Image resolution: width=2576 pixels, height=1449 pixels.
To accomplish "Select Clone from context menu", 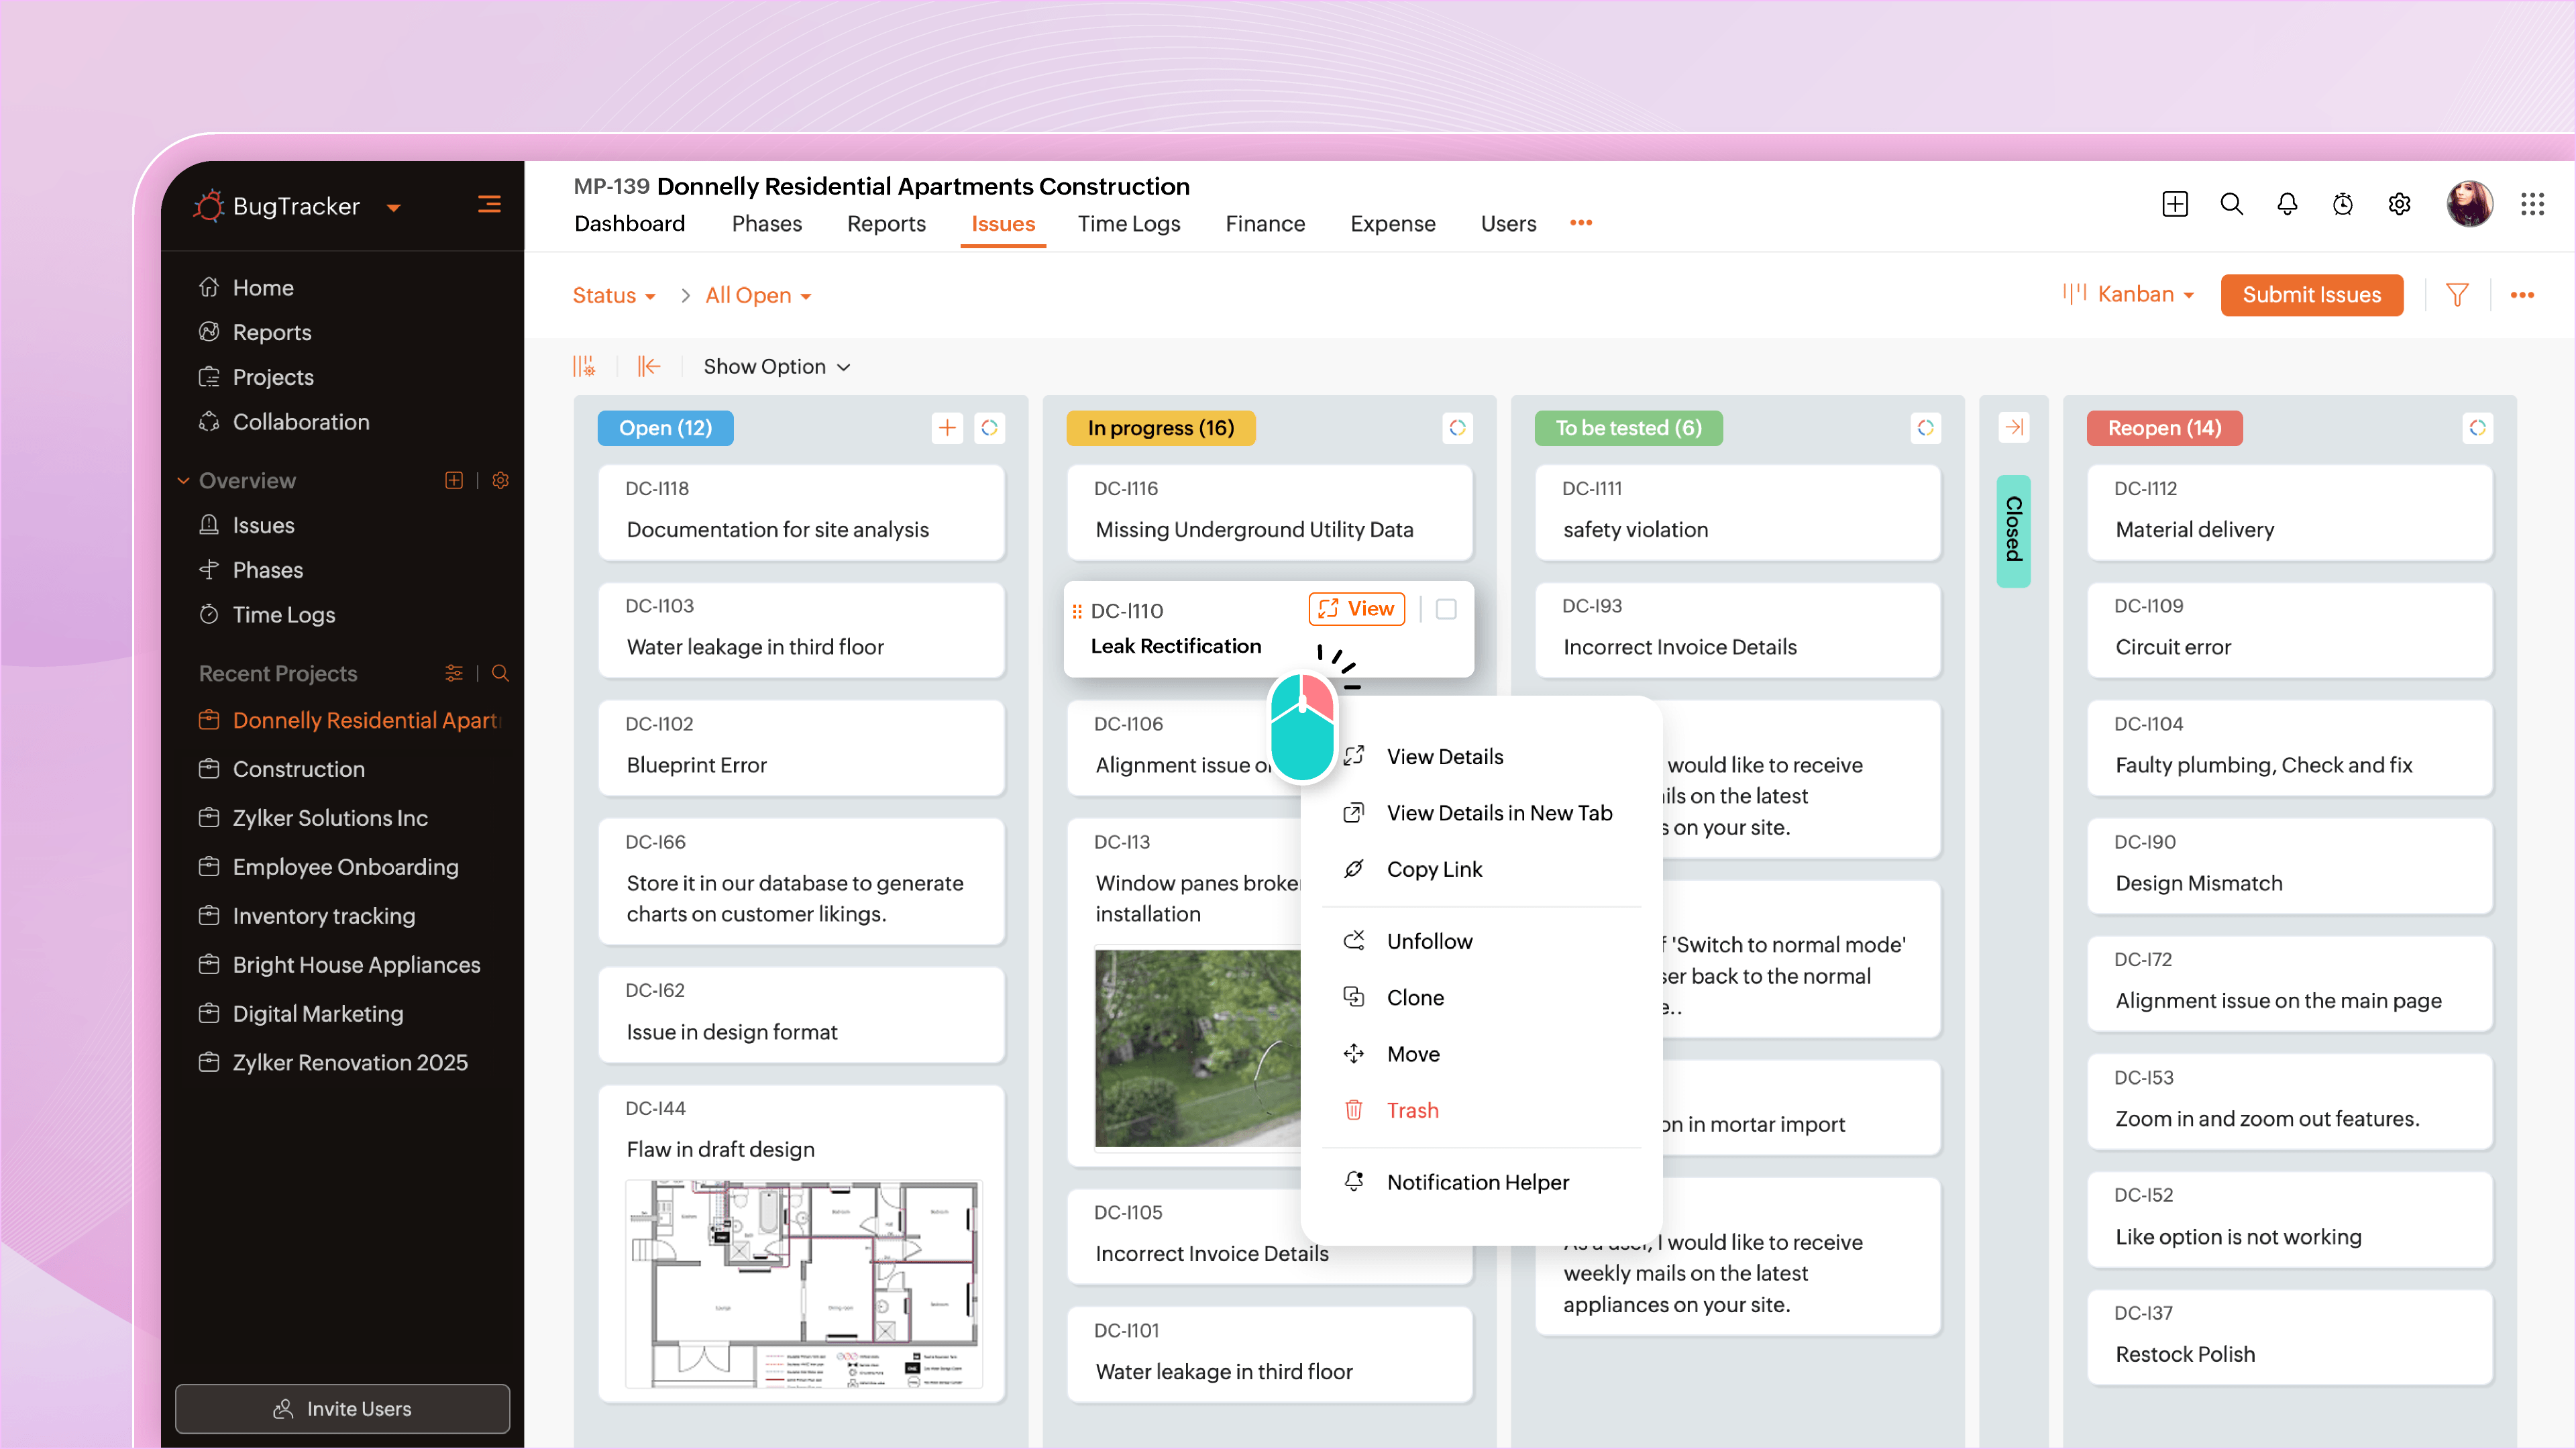I will pos(1415,998).
